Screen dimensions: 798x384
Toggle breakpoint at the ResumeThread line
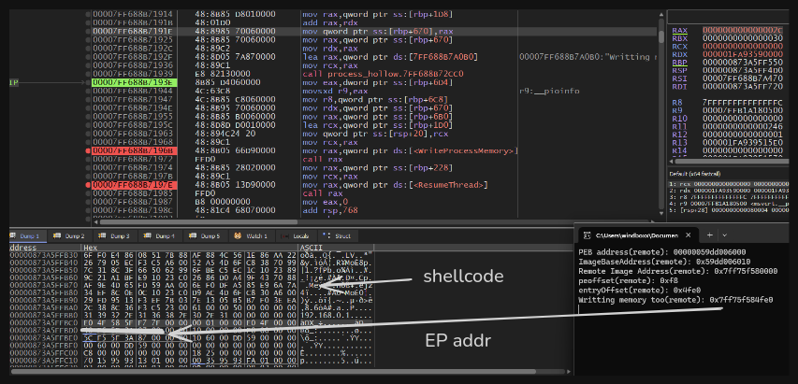click(89, 184)
